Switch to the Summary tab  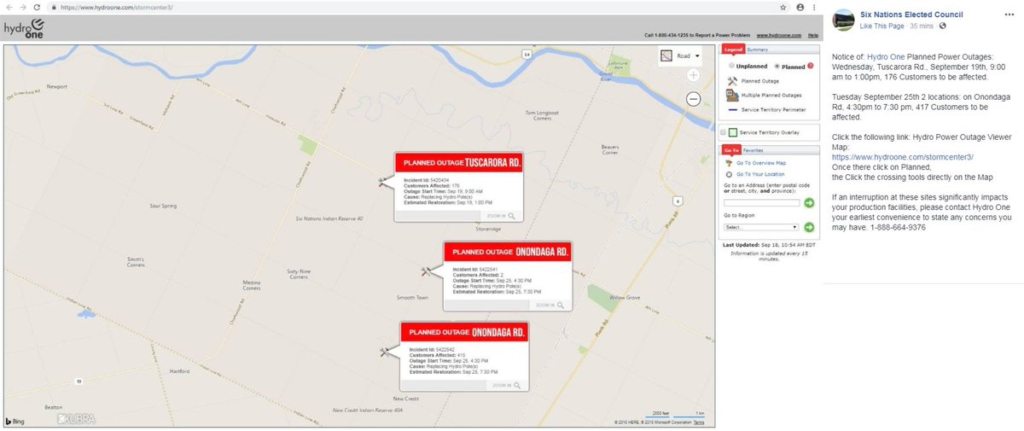(758, 50)
